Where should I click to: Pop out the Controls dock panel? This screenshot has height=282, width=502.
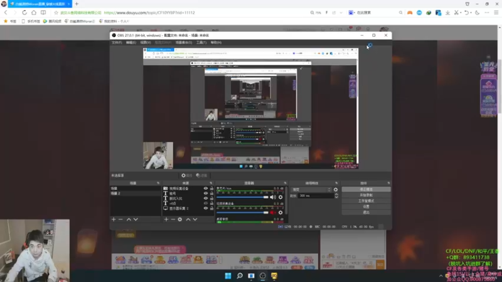(388, 183)
